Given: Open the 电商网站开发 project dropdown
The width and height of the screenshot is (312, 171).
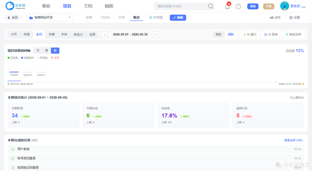Looking at the screenshot, I should click(50, 18).
